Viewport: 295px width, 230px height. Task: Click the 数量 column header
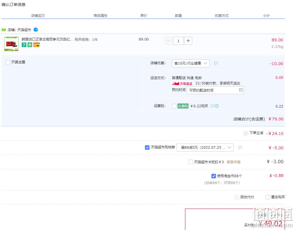pos(178,16)
